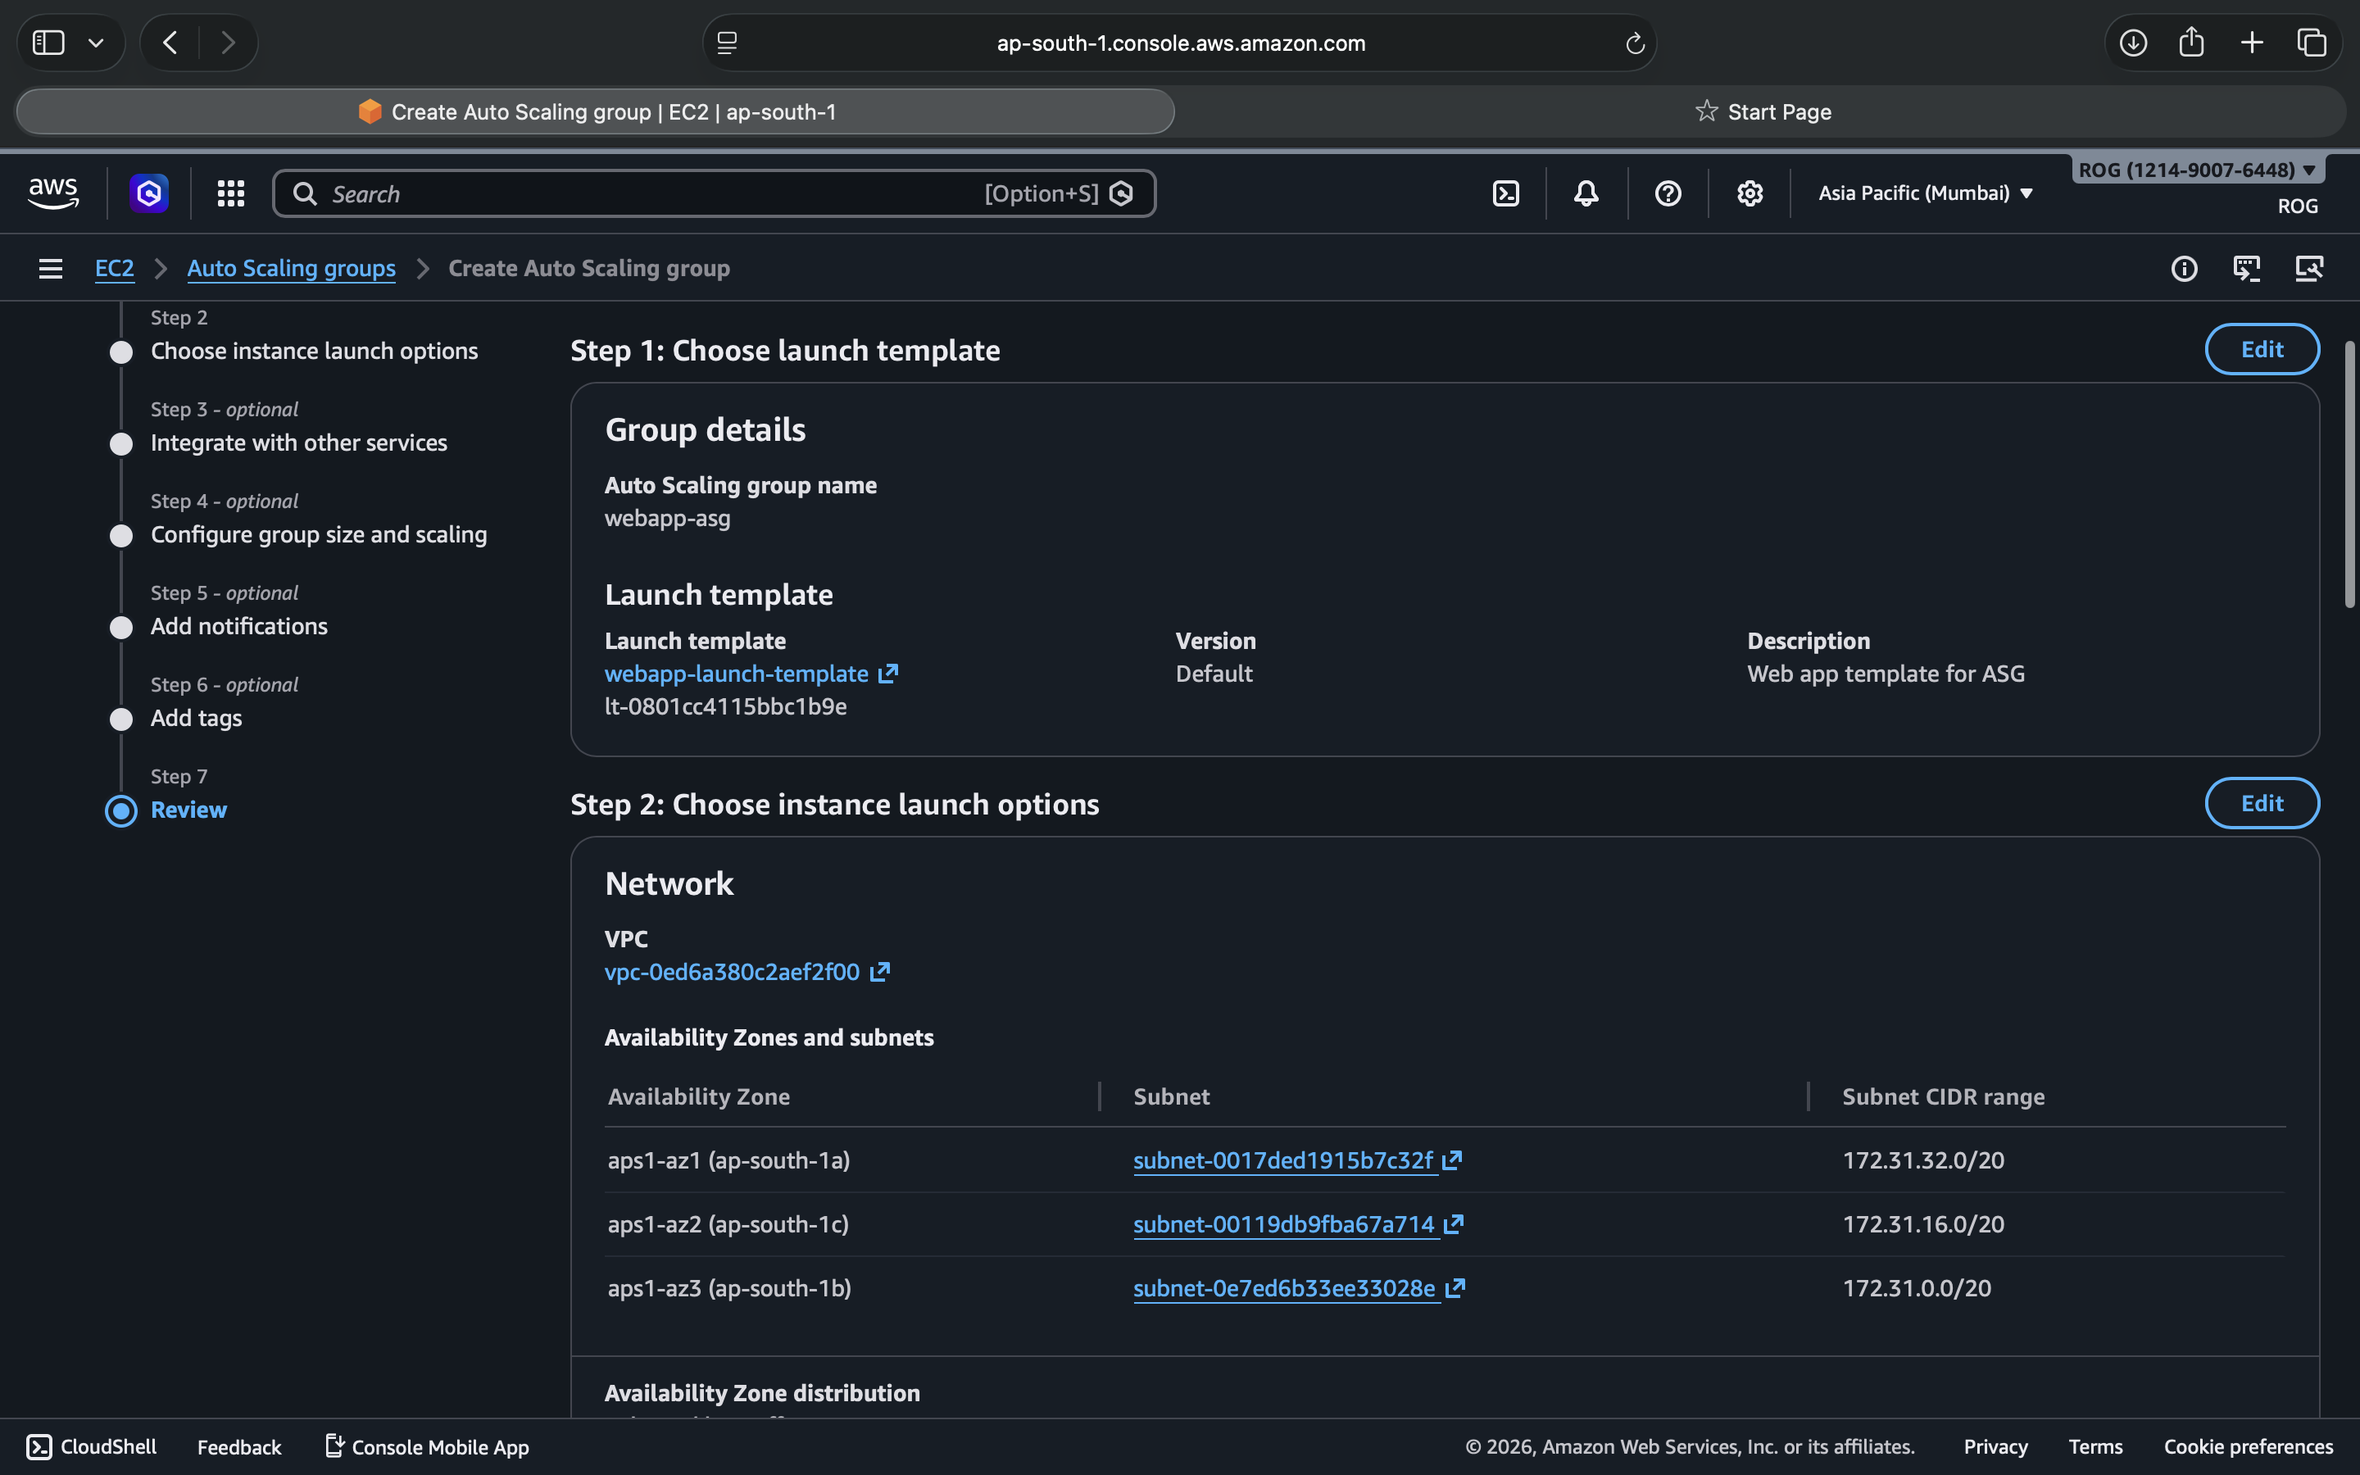Toggle the side navigation hamburger menu

(51, 268)
